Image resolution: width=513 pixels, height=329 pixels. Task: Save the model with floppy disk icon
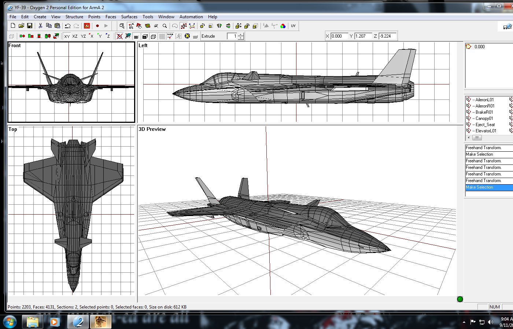[30, 26]
